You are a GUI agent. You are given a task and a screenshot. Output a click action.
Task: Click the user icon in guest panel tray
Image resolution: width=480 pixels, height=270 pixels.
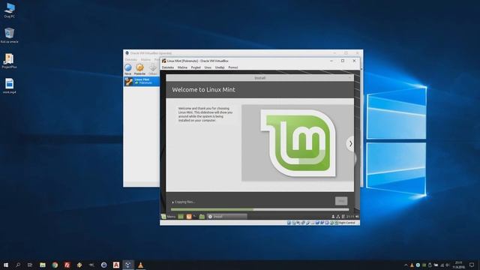333,217
